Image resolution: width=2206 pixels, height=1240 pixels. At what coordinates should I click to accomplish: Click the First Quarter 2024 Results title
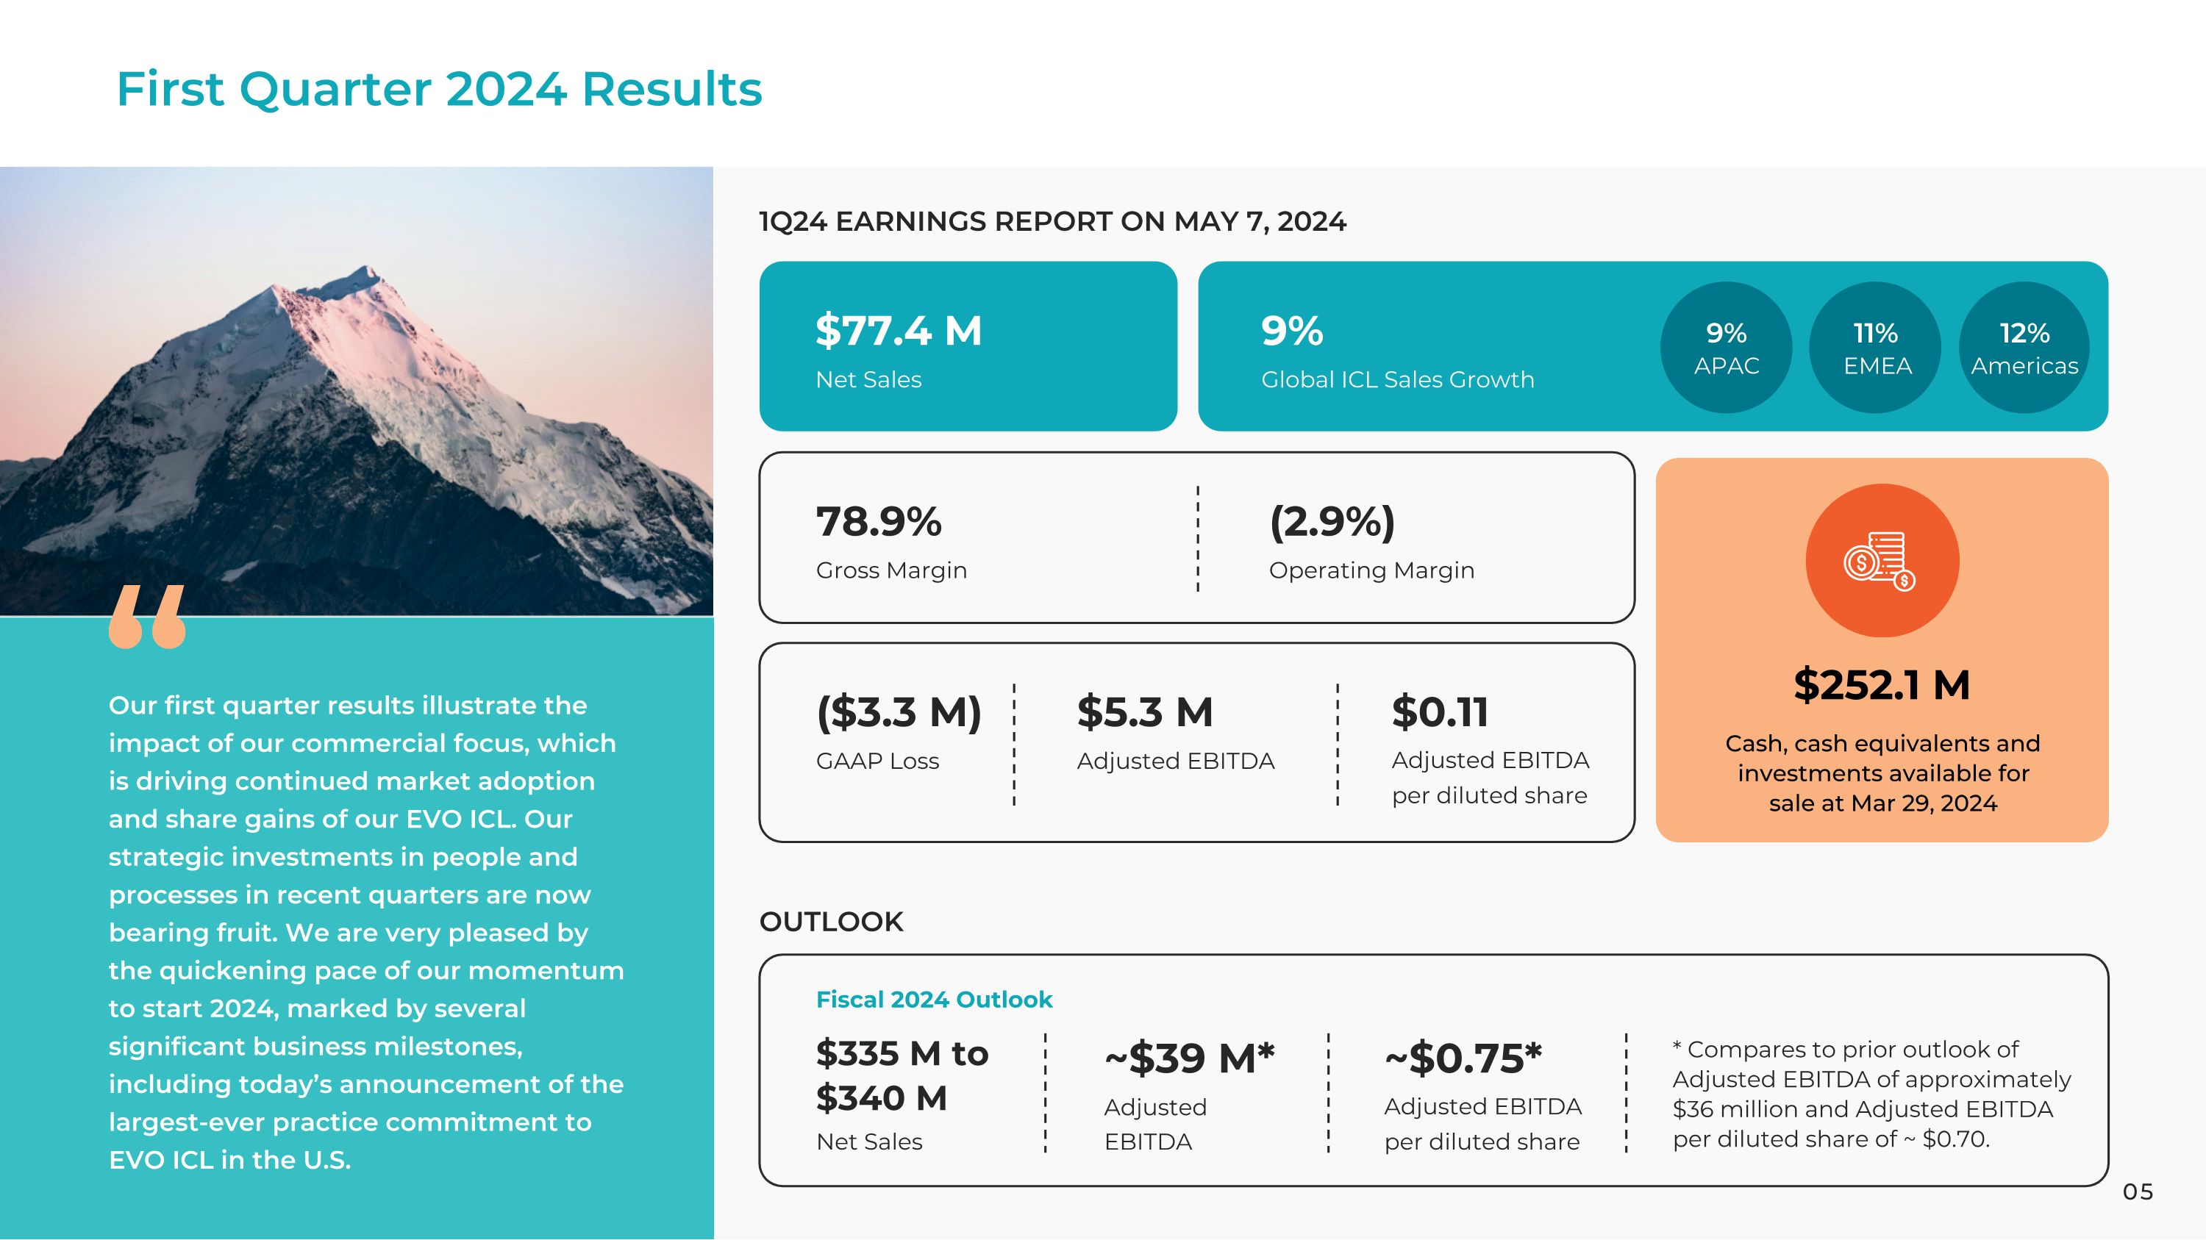pos(439,89)
